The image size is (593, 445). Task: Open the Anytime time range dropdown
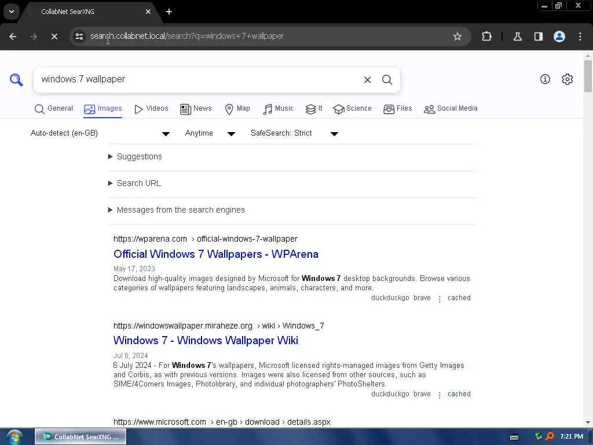[x=210, y=133]
